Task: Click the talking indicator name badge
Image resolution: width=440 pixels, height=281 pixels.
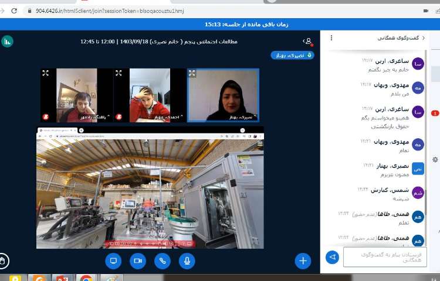Action: point(292,55)
